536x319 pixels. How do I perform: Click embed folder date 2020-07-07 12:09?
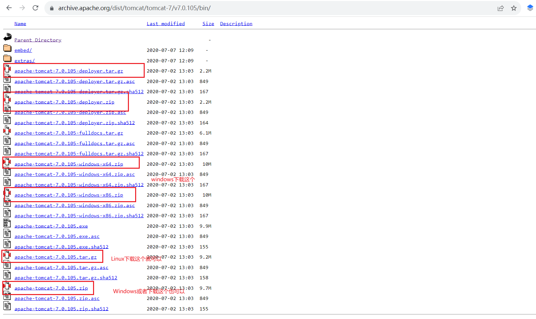170,50
